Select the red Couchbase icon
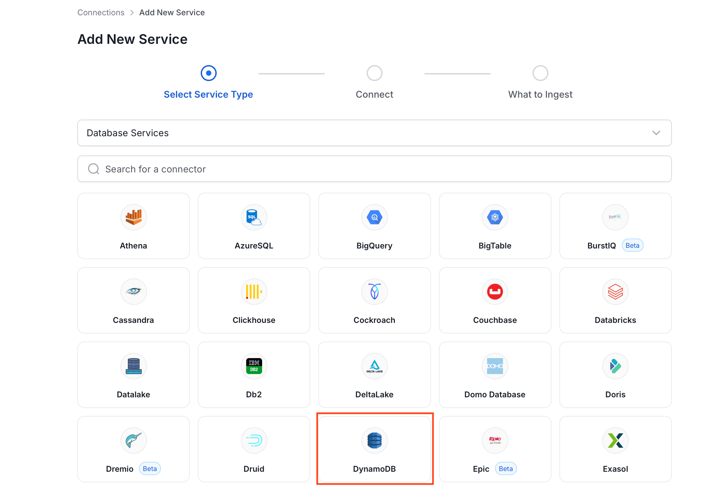This screenshot has width=718, height=489. pos(495,292)
